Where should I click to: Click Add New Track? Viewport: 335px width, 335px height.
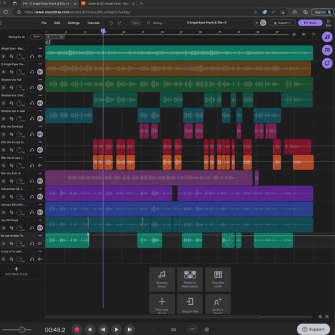click(x=16, y=271)
